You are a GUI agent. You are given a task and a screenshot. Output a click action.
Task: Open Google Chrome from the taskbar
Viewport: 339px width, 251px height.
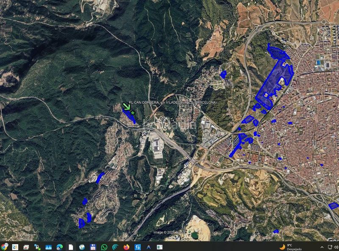pyautogui.click(x=4, y=247)
